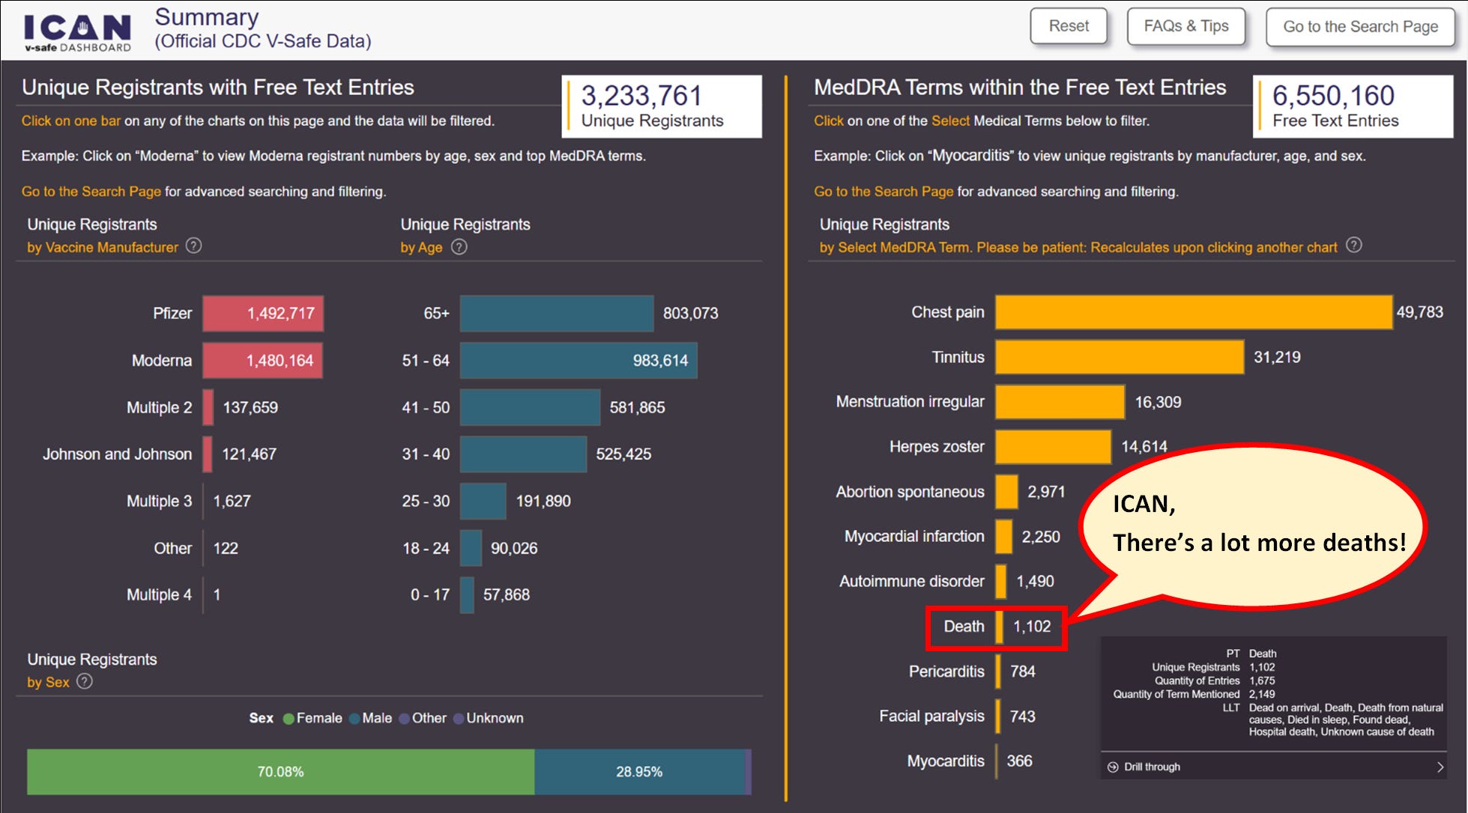This screenshot has width=1468, height=813.
Task: Click the ICAN v-safe dashboard logo
Action: click(x=77, y=33)
